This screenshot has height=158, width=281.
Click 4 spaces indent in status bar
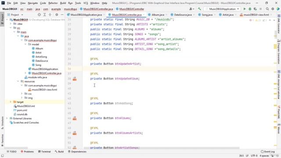[x=264, y=156]
